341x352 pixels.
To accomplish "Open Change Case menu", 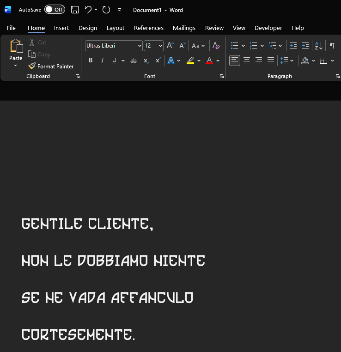I will 198,46.
